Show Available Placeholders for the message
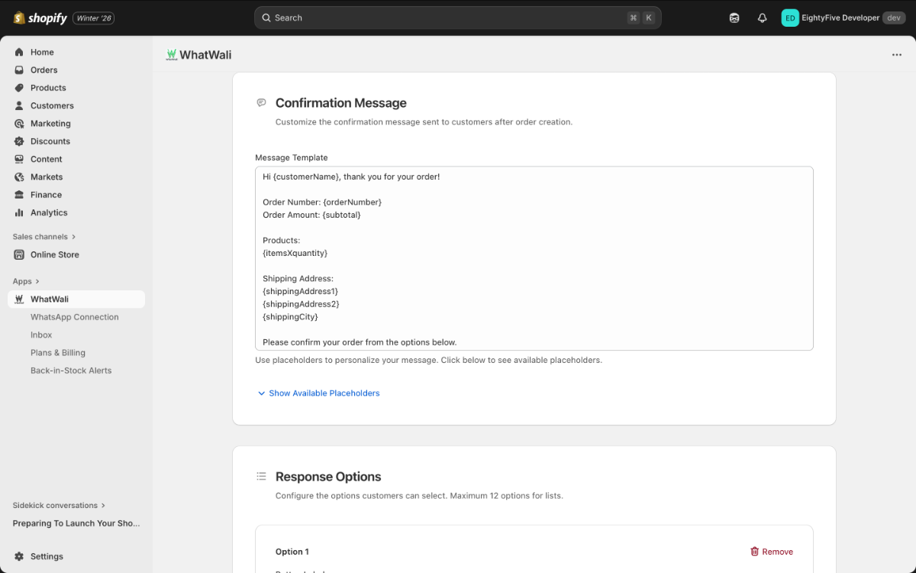Image resolution: width=916 pixels, height=573 pixels. [318, 393]
